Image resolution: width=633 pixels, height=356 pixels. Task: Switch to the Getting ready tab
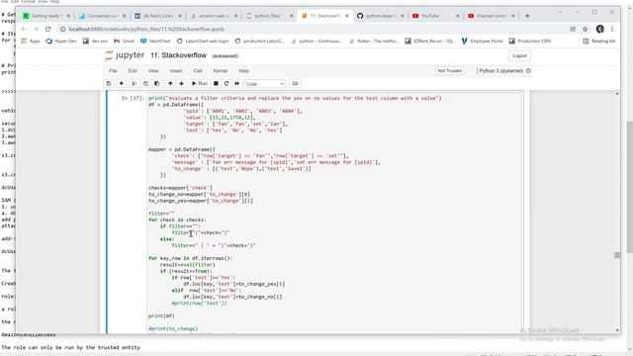(46, 16)
